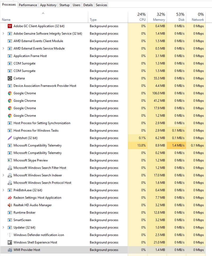Screen dimensions: 212x256
Task: Expand the Updater (32 bit) entry
Action: pyautogui.click(x=3, y=227)
